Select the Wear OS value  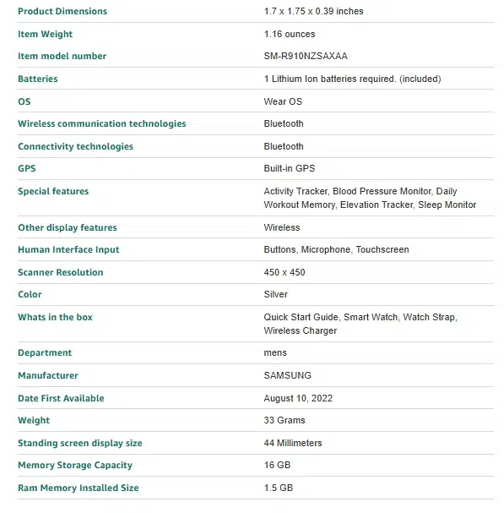283,101
